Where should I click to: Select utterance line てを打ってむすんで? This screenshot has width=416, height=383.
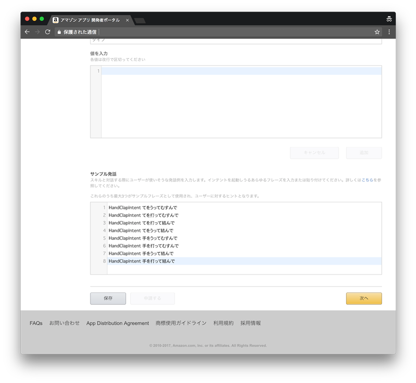(244, 215)
